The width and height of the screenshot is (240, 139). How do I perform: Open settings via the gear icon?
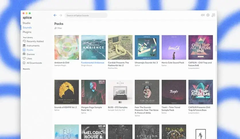point(208,15)
